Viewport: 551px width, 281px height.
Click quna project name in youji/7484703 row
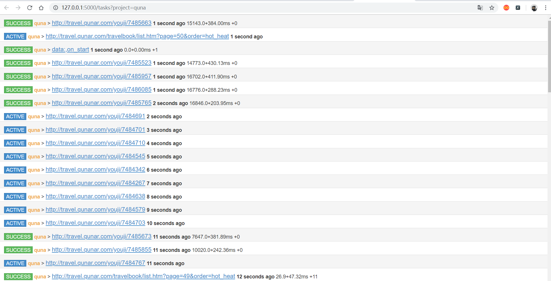pyautogui.click(x=34, y=223)
